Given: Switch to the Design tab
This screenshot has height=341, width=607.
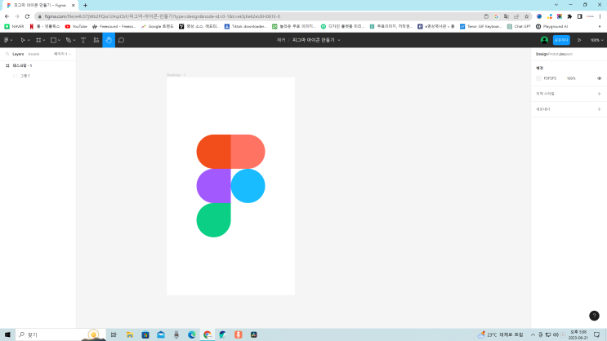Looking at the screenshot, I should 542,54.
